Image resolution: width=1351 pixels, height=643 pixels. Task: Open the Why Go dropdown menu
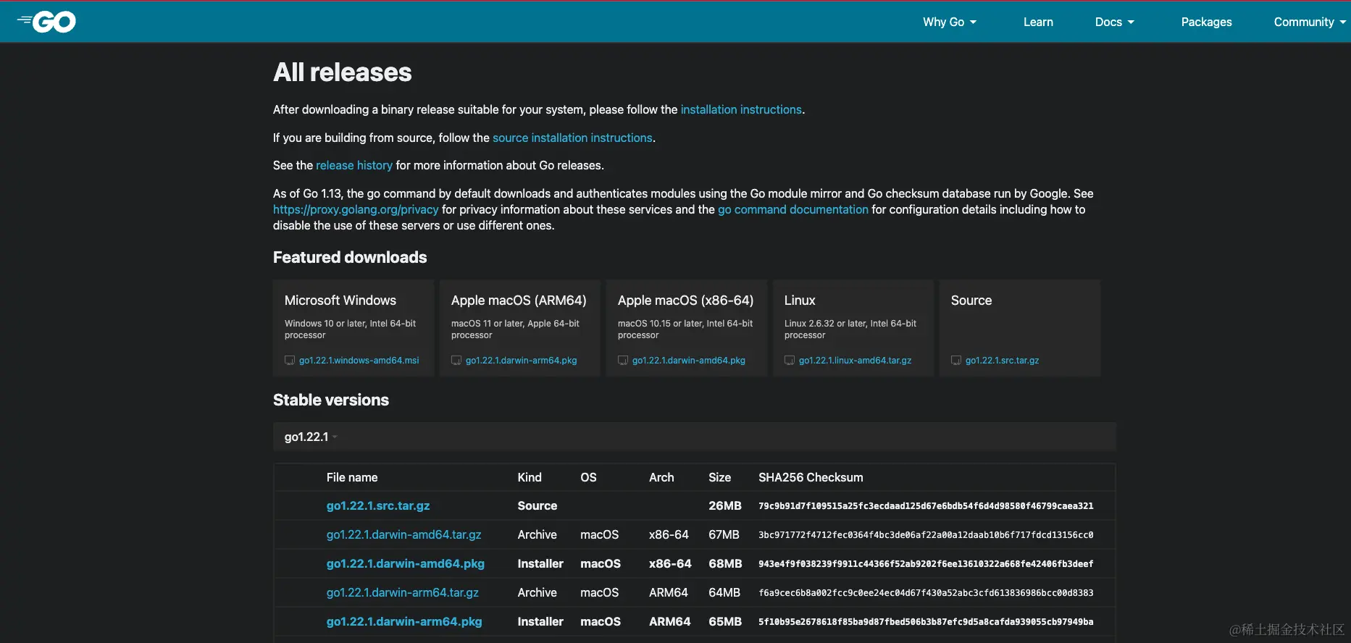[x=950, y=22]
